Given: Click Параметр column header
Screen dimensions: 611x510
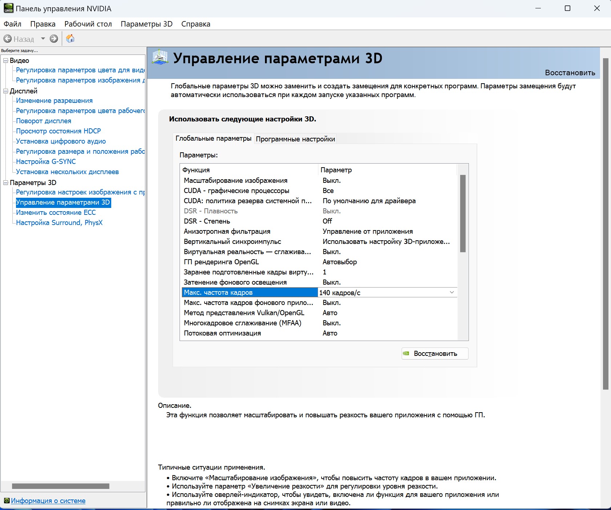Looking at the screenshot, I should [387, 170].
